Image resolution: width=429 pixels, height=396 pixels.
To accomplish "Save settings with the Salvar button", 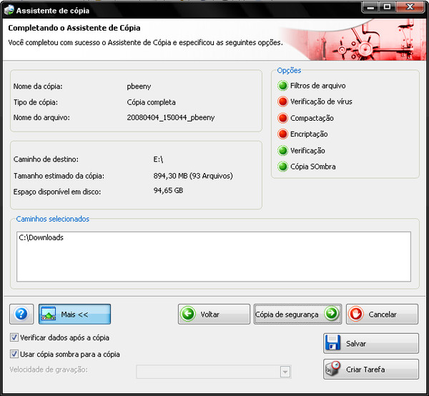I will pos(371,343).
